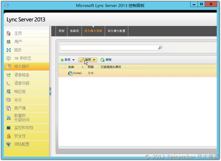The image size is (221, 161).
Task: Click the app icon in the title bar
Action: point(6,6)
